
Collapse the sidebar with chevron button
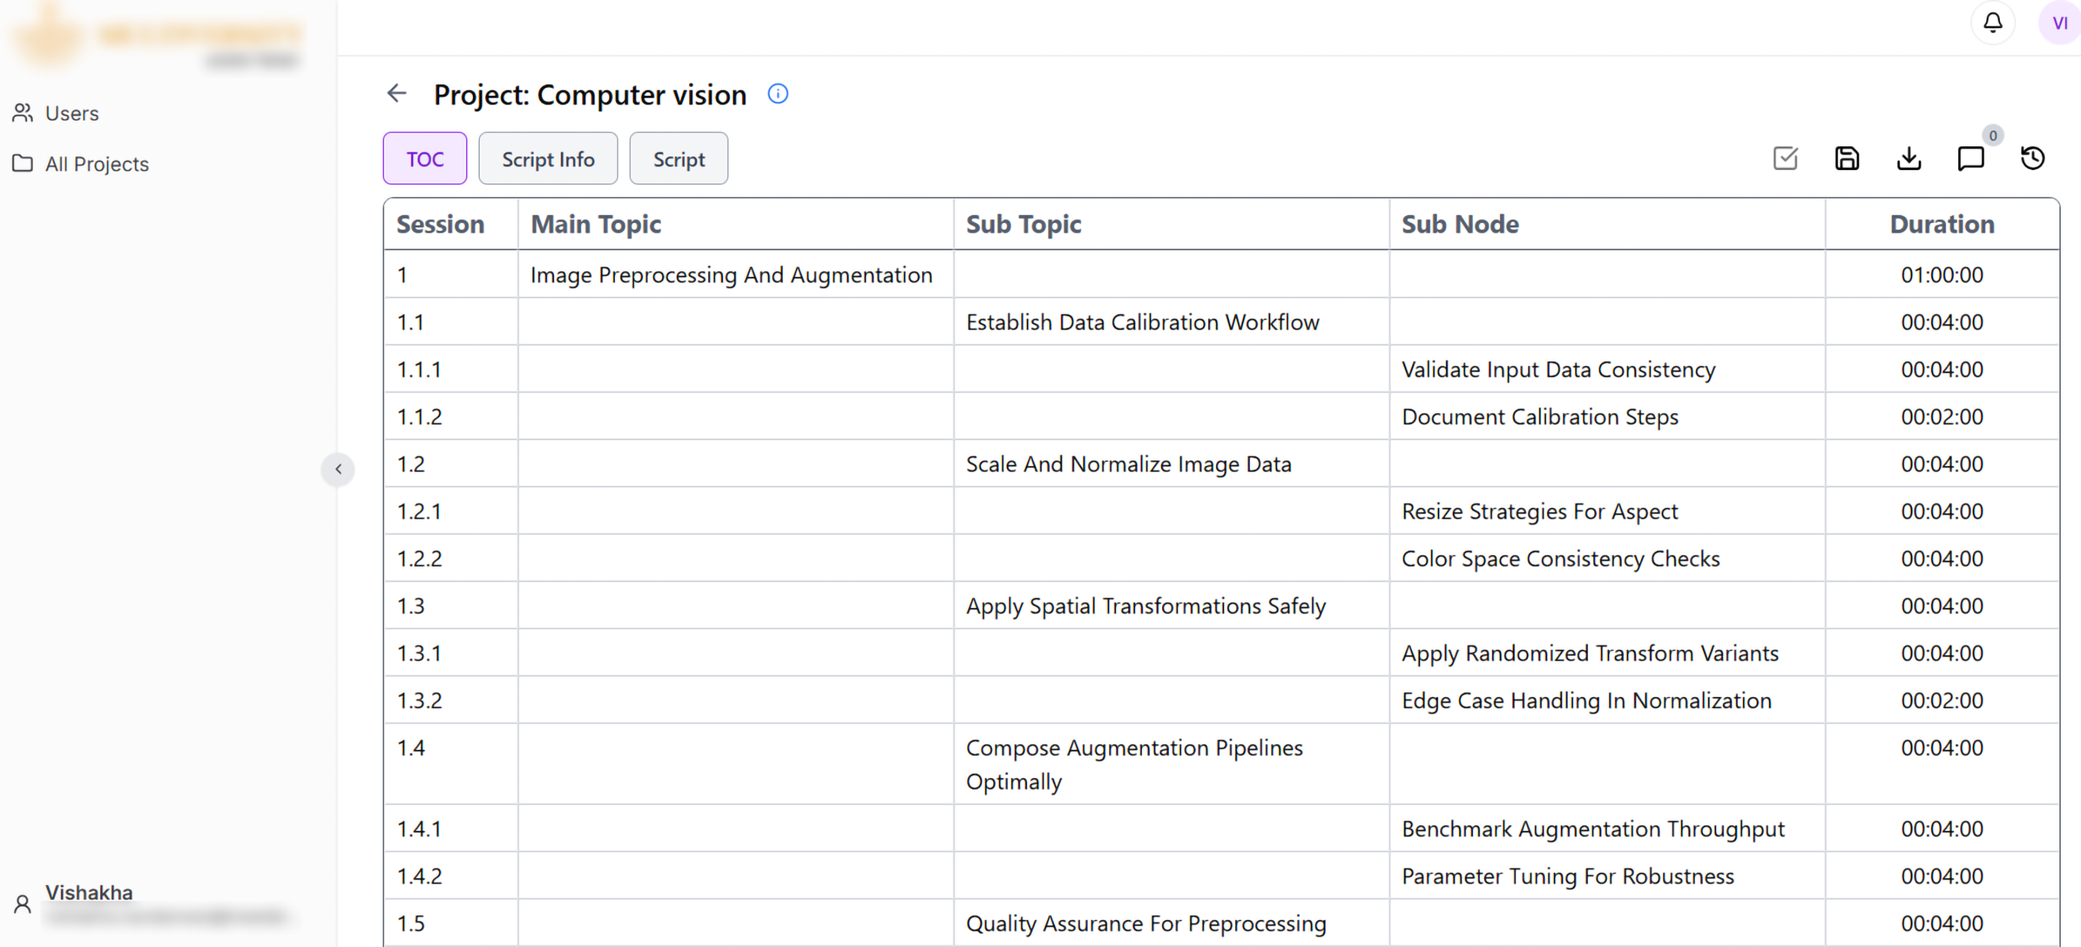pyautogui.click(x=338, y=469)
